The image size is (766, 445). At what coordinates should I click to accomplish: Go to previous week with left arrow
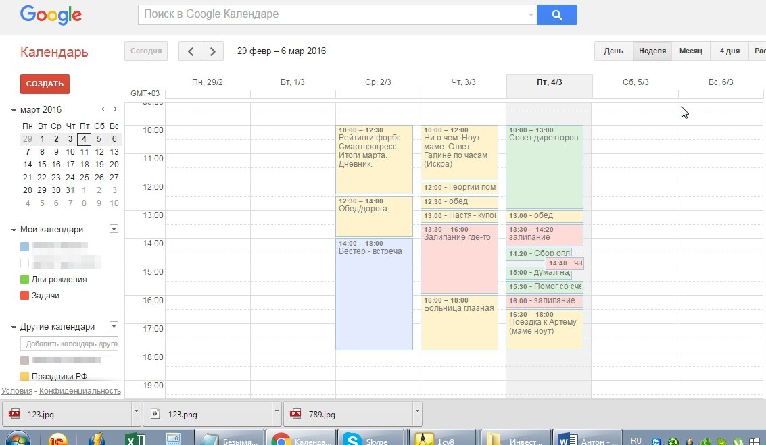coord(190,51)
